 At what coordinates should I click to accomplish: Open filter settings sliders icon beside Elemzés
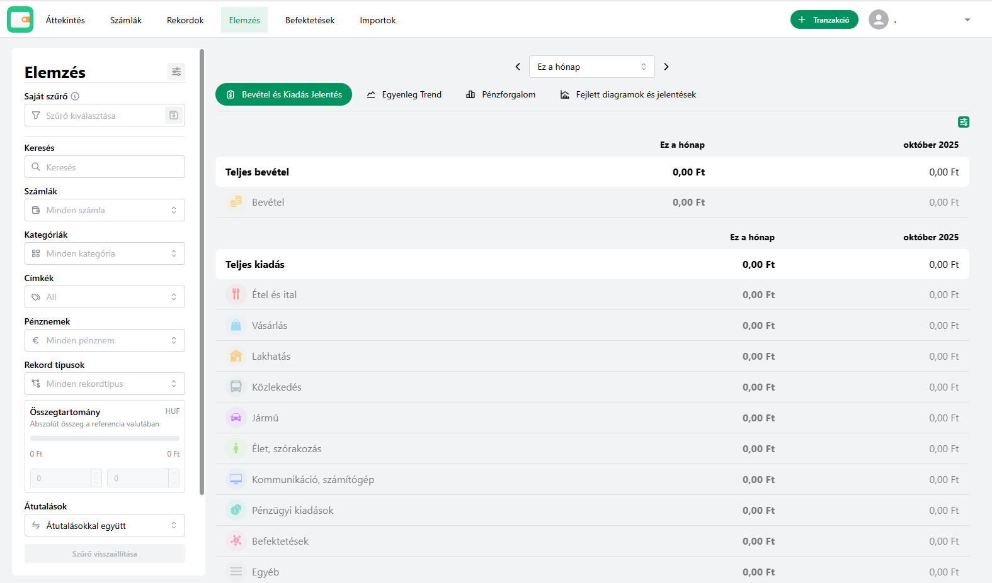176,72
